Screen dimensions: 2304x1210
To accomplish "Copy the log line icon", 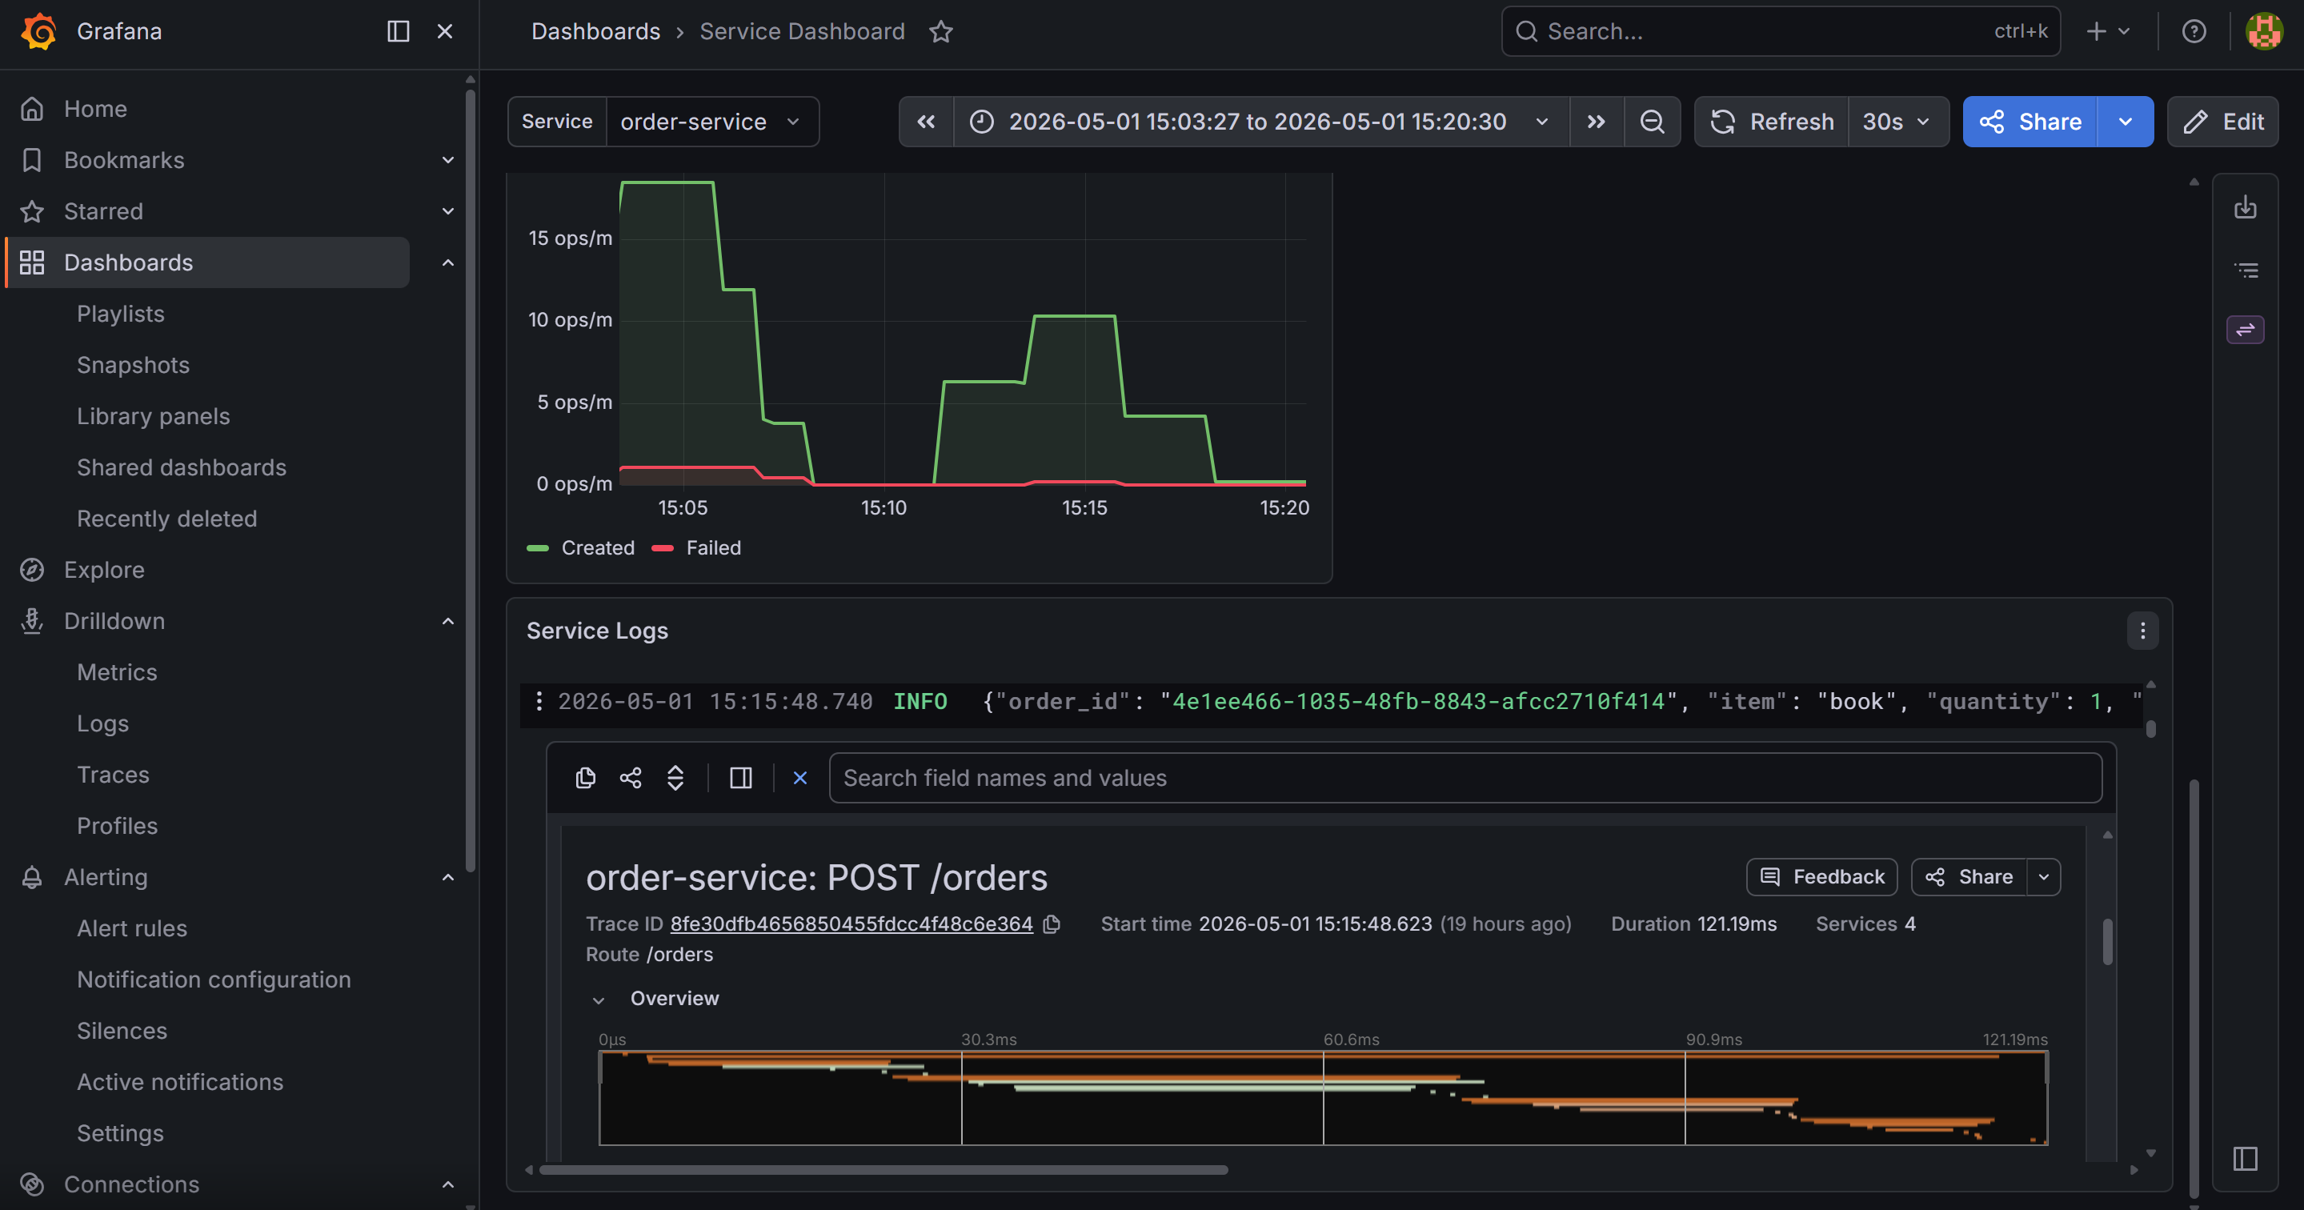I will pyautogui.click(x=585, y=778).
